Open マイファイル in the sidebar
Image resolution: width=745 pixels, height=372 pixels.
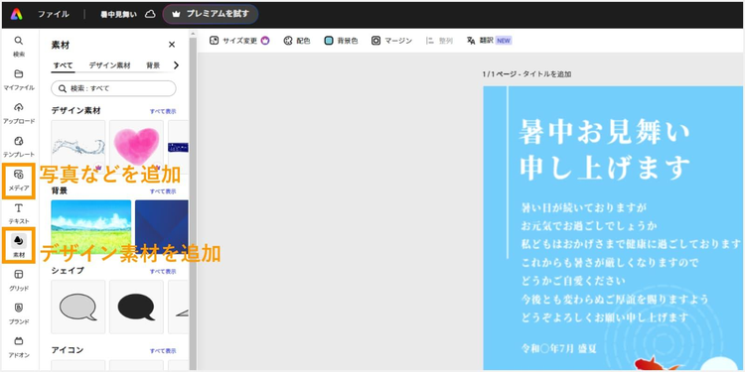tap(19, 79)
